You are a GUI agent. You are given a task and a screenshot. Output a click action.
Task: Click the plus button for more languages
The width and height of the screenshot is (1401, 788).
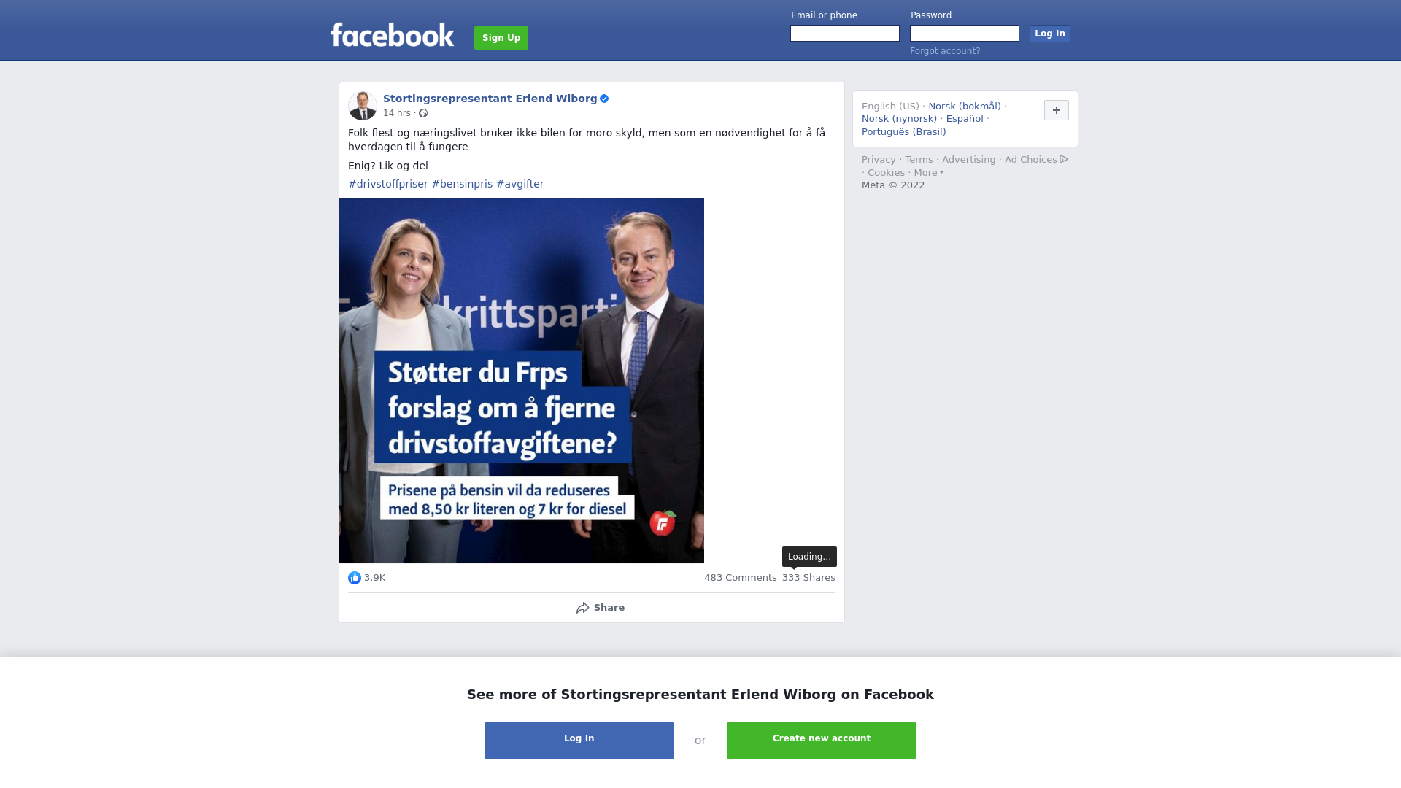(x=1057, y=110)
